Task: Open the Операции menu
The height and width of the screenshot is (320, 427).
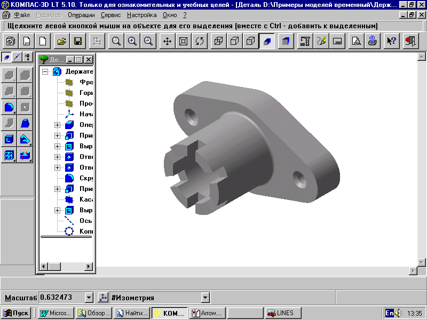Action: point(81,15)
